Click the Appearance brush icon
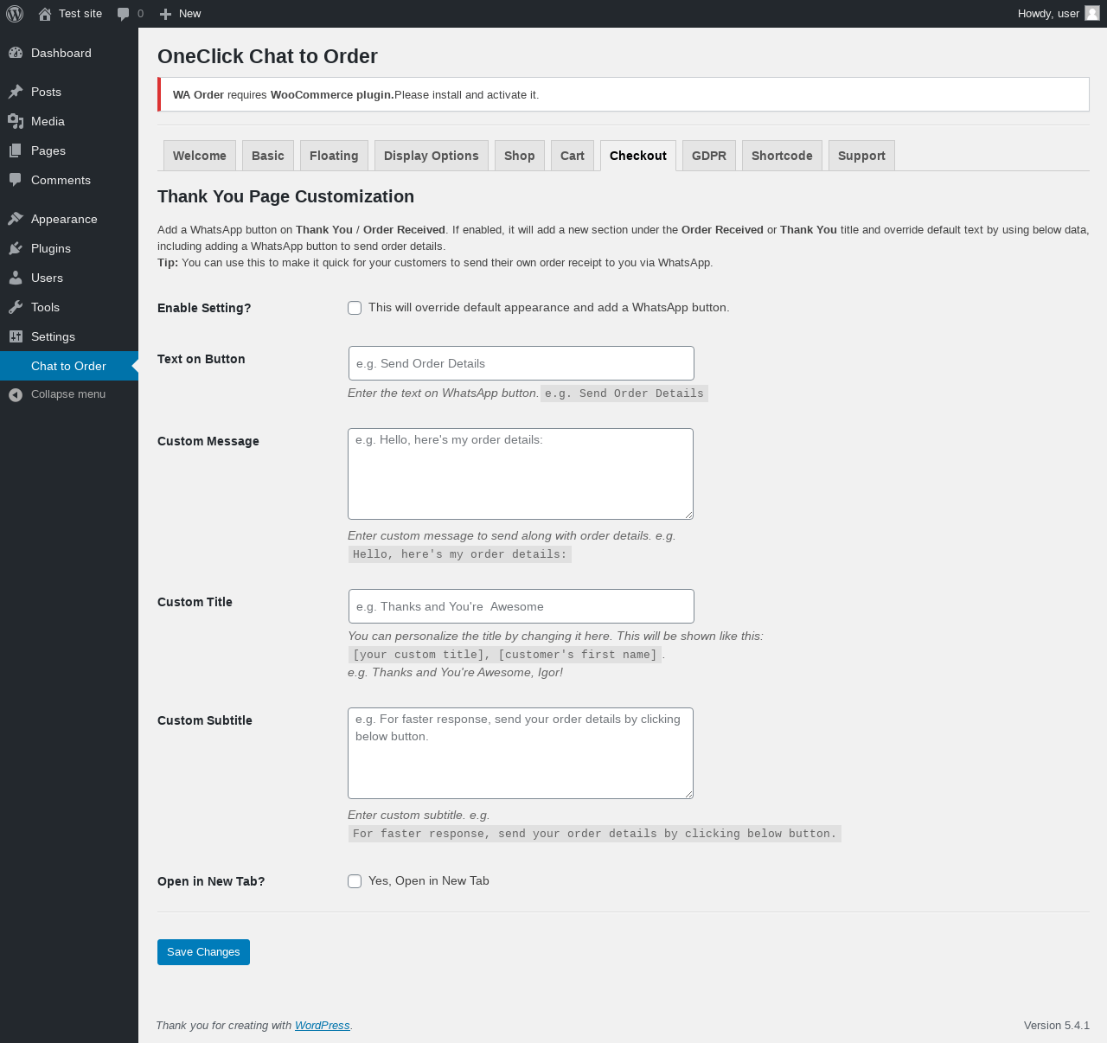Screen dimensions: 1107x1043 [x=16, y=219]
